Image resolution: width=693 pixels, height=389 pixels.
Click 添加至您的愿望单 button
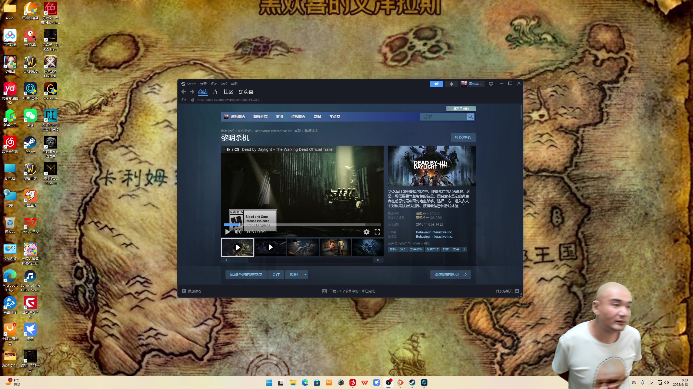click(x=246, y=274)
